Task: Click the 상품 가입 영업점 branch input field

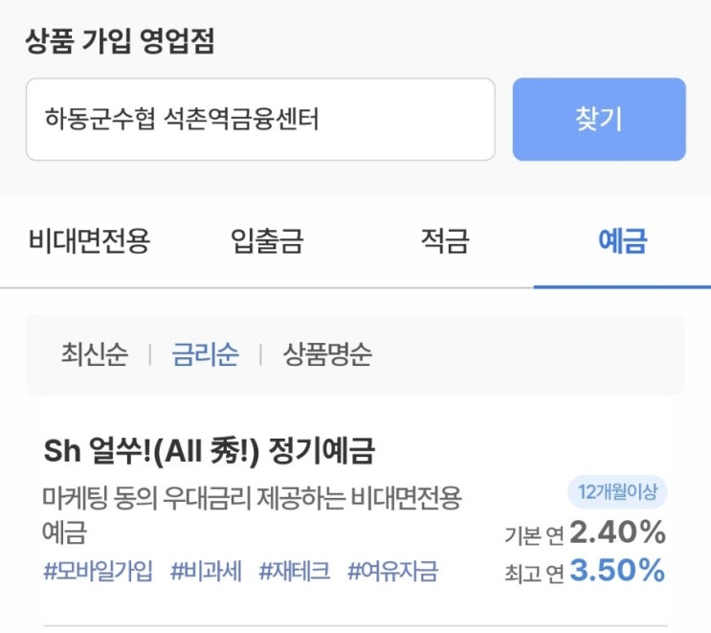Action: coord(259,120)
